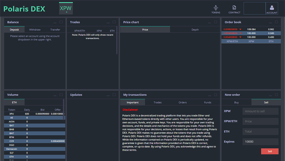The image size is (285, 161).
Task: Minimize the Price chart panel
Action: [x=210, y=22]
